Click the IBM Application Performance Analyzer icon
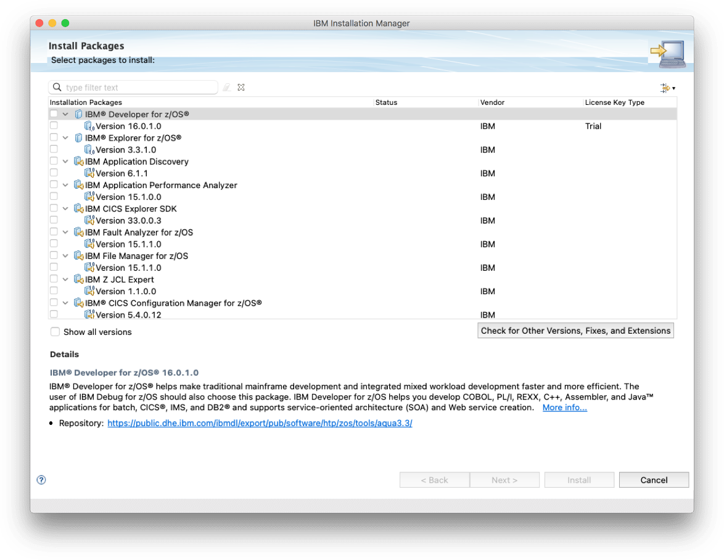The image size is (724, 560). click(x=78, y=184)
